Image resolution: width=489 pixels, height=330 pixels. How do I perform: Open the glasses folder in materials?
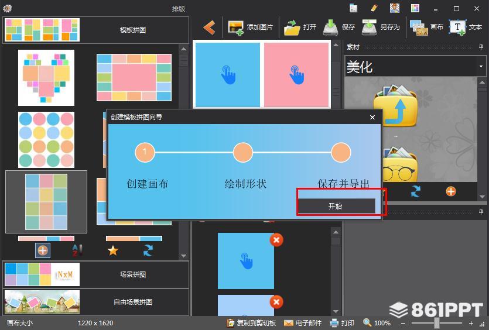coord(399,165)
